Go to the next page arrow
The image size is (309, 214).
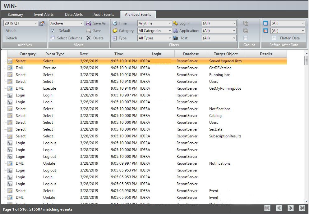290,208
